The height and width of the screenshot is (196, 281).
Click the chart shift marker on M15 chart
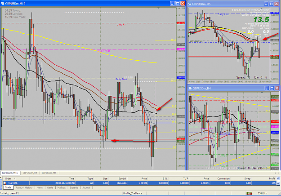point(158,8)
